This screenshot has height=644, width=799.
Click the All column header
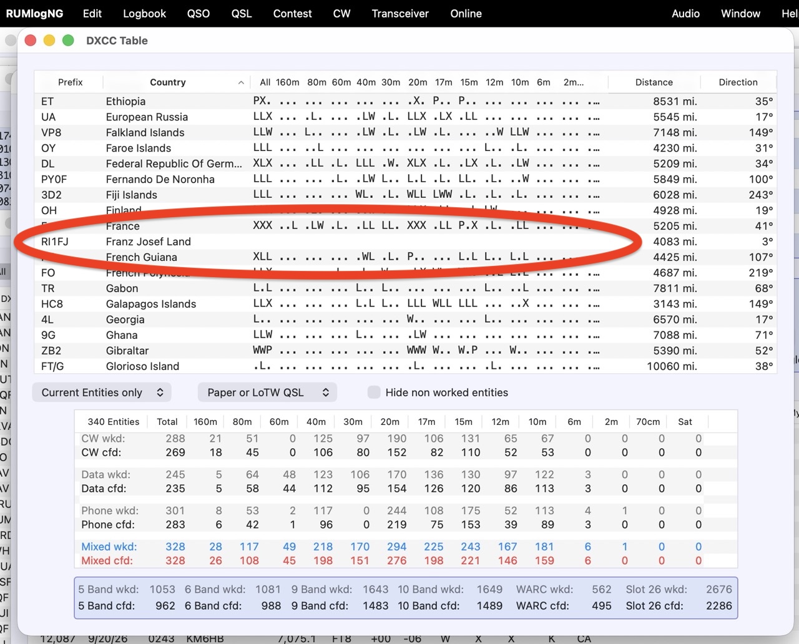[x=265, y=82]
